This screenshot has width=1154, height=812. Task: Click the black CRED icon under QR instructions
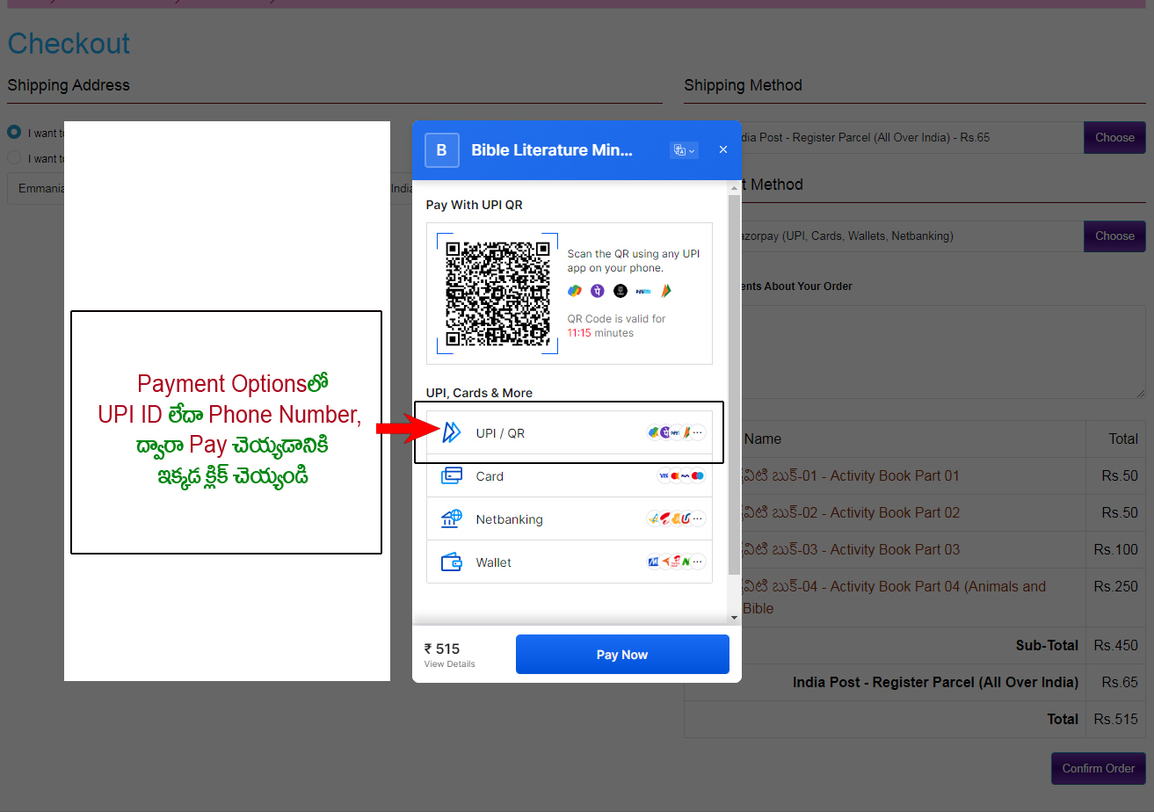[x=621, y=290]
